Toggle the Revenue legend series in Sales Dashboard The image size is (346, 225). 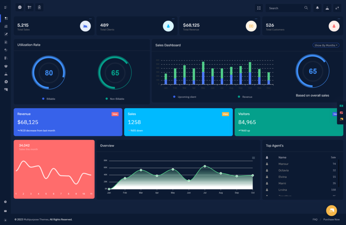245,97
